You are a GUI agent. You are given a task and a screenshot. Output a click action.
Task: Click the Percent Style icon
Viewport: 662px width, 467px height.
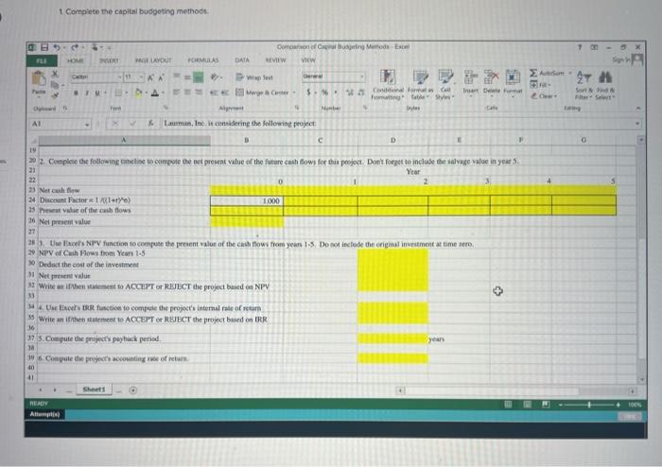pos(324,92)
